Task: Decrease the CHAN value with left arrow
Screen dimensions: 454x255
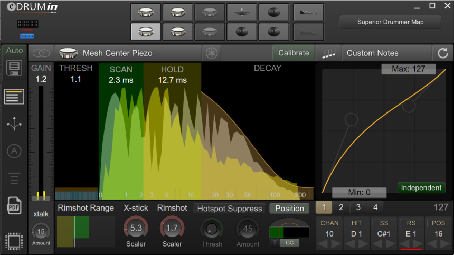Action: coord(323,244)
